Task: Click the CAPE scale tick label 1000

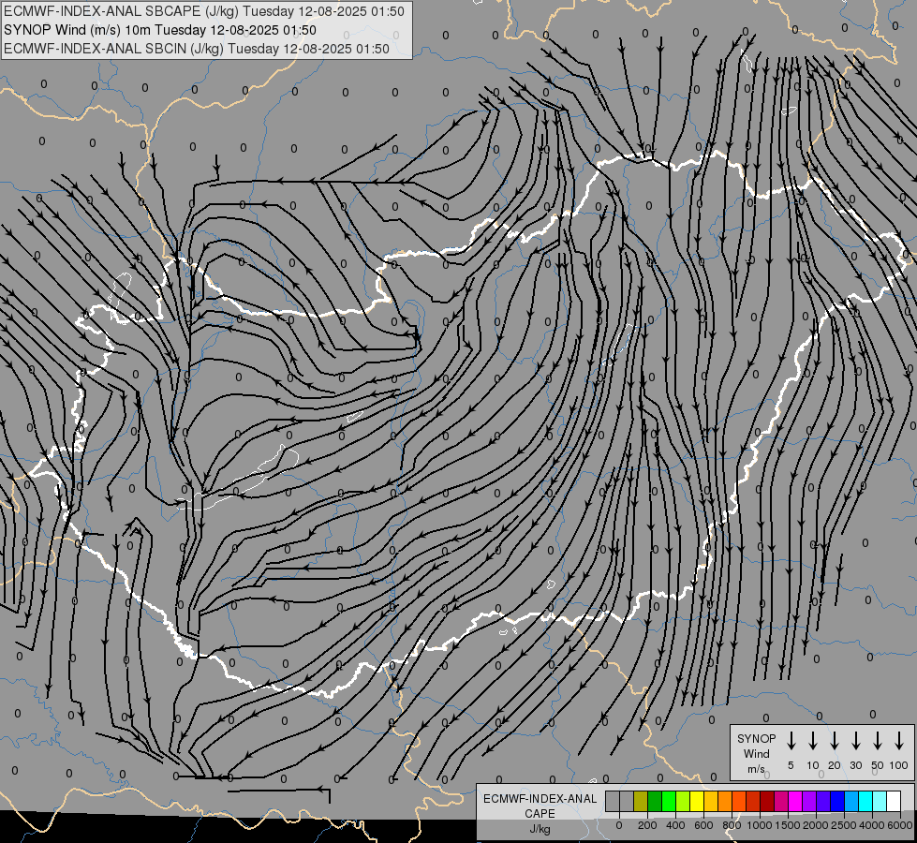Action: click(x=759, y=825)
